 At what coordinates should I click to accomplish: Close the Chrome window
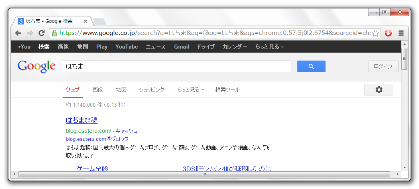(x=400, y=12)
